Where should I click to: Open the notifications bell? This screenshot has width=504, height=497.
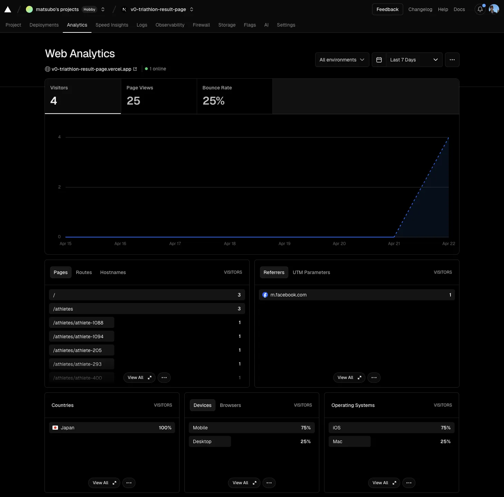(480, 9)
